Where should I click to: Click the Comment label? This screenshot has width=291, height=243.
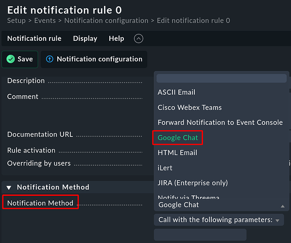(x=23, y=97)
